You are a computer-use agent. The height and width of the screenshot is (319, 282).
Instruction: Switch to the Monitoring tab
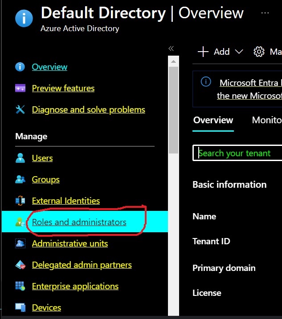[x=267, y=120]
